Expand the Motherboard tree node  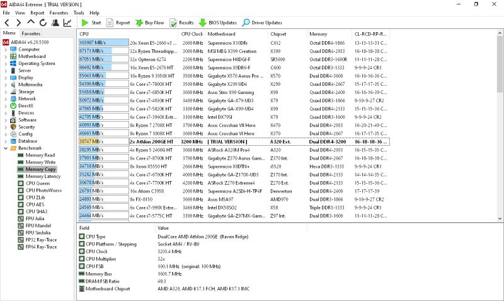click(x=6, y=57)
